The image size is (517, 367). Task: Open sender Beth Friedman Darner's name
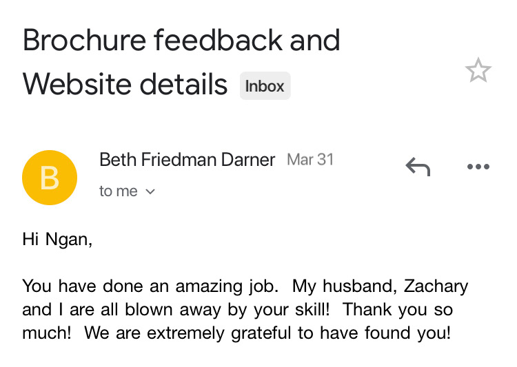coord(187,160)
